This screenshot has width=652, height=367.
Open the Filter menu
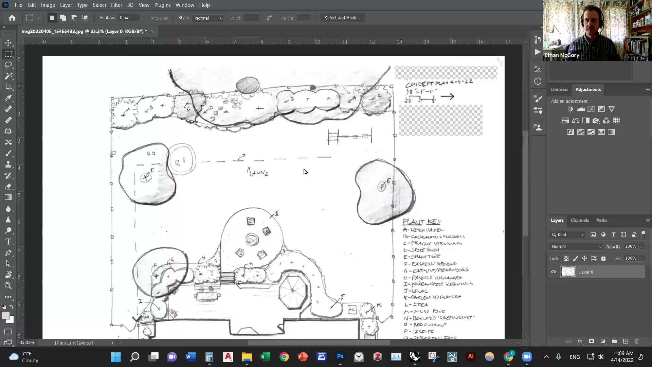117,5
